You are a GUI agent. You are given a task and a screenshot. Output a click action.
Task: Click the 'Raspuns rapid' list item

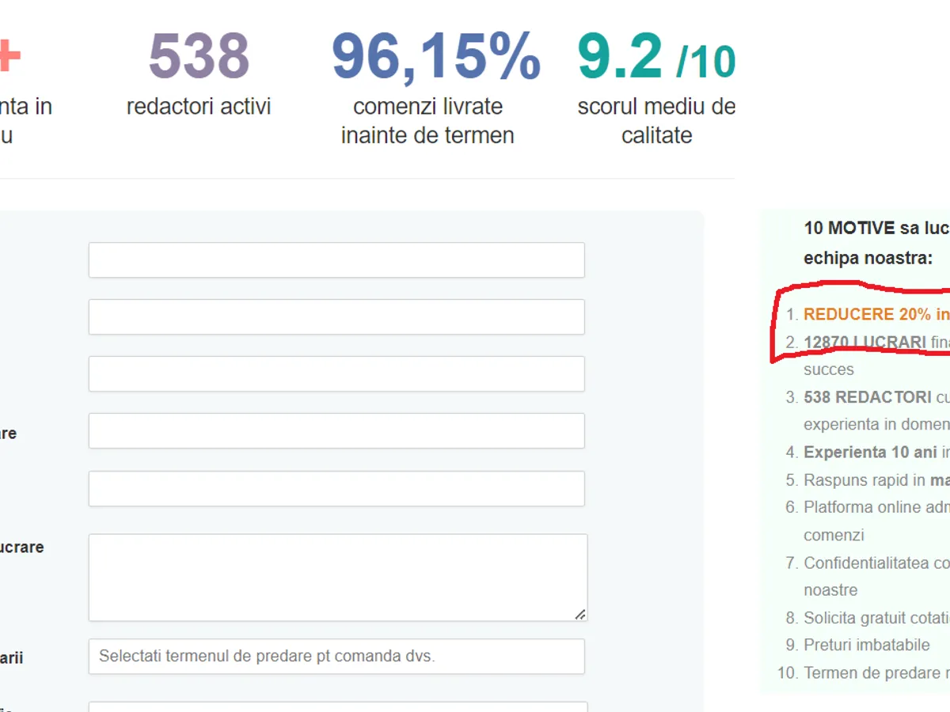click(864, 480)
